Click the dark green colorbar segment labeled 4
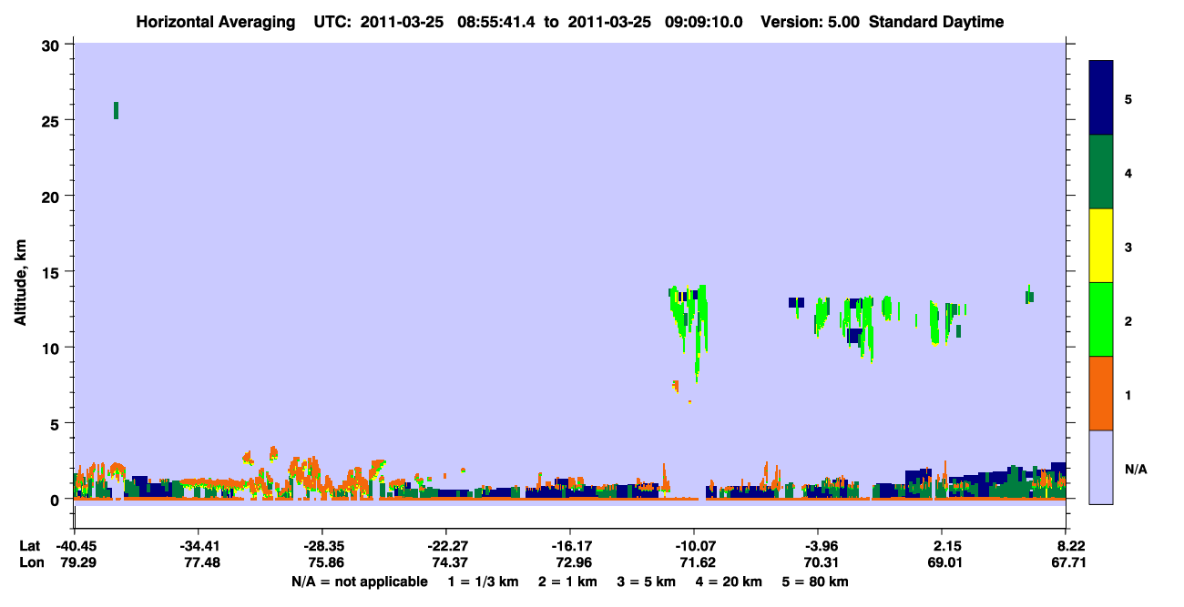This screenshot has width=1184, height=607. tap(1101, 172)
